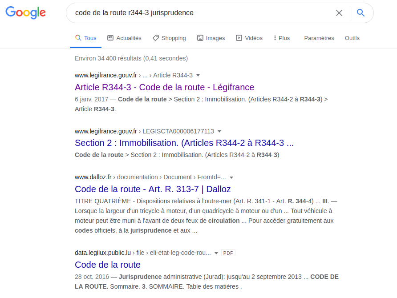397x298 pixels.
Task: Open the Code de la route legilux PDF result
Action: click(108, 265)
